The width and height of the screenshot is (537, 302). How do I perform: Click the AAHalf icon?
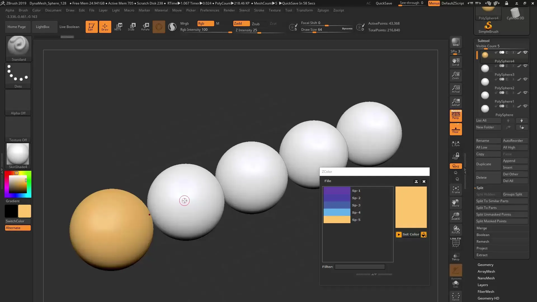tap(456, 102)
